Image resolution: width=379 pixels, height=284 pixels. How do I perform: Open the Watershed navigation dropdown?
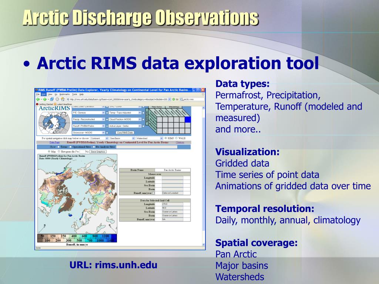point(150,138)
